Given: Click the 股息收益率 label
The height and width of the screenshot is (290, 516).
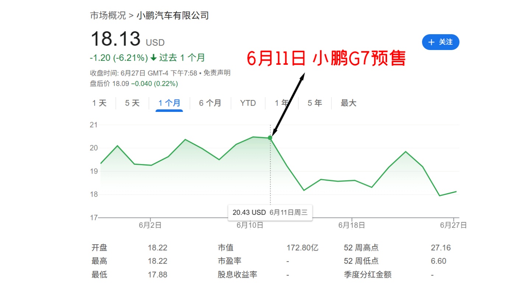Looking at the screenshot, I should tap(237, 275).
